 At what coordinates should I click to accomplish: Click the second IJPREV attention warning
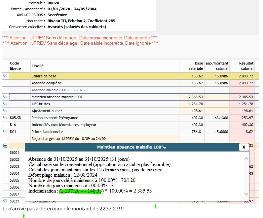pos(81,43)
